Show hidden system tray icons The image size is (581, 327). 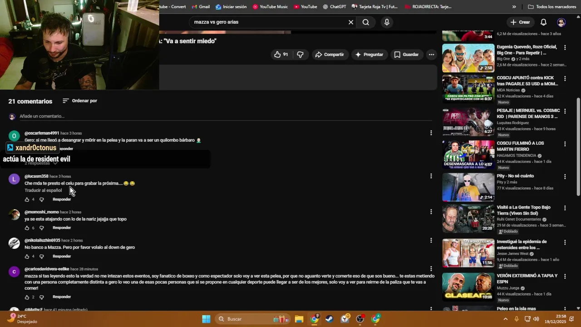tap(505, 319)
